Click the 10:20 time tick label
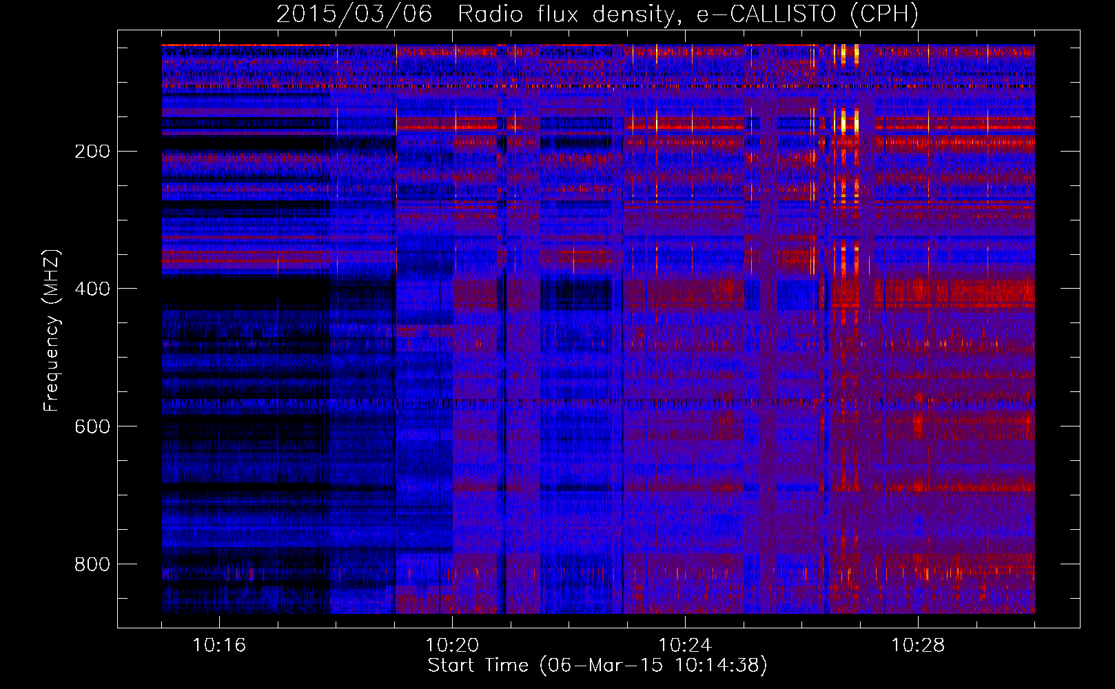Image resolution: width=1115 pixels, height=689 pixels. [x=452, y=646]
